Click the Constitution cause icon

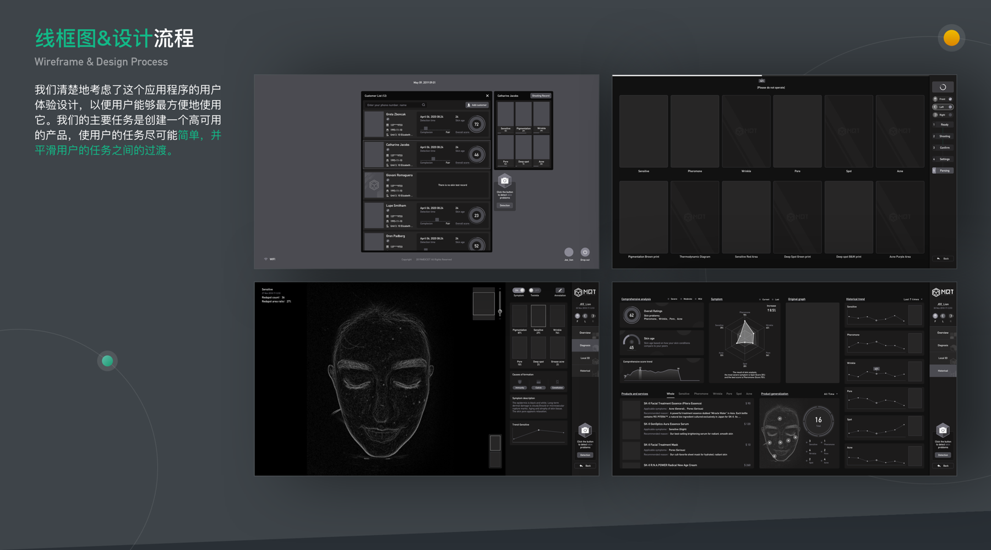[x=557, y=382]
